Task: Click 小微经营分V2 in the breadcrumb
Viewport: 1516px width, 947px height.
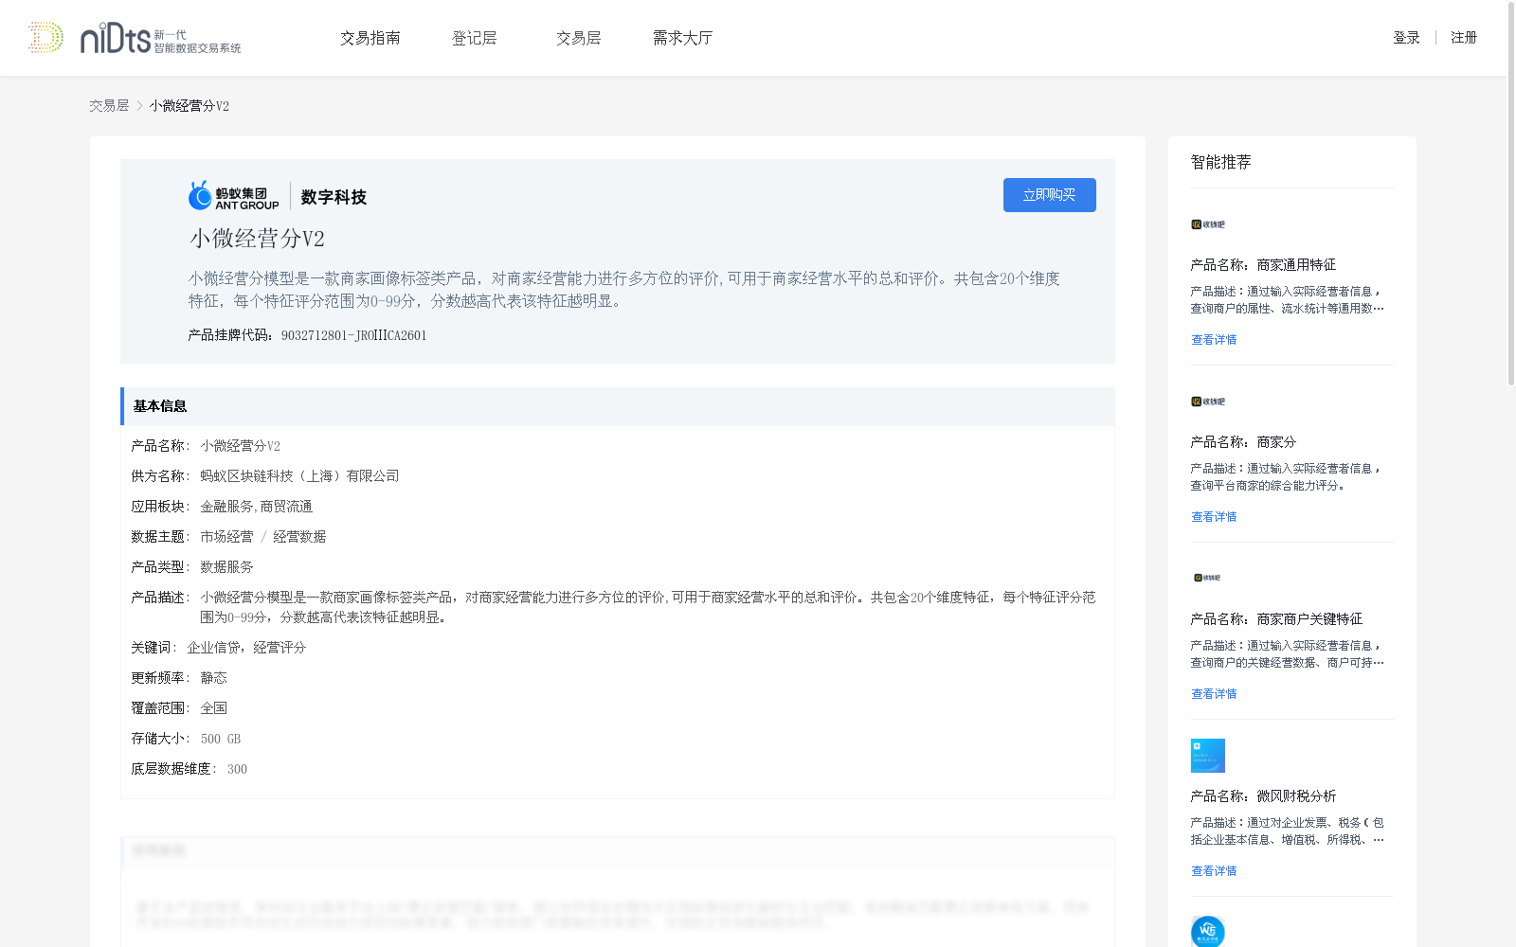Action: click(x=189, y=106)
